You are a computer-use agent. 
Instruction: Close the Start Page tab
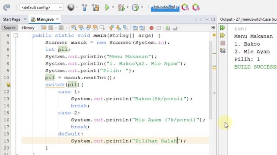25,19
